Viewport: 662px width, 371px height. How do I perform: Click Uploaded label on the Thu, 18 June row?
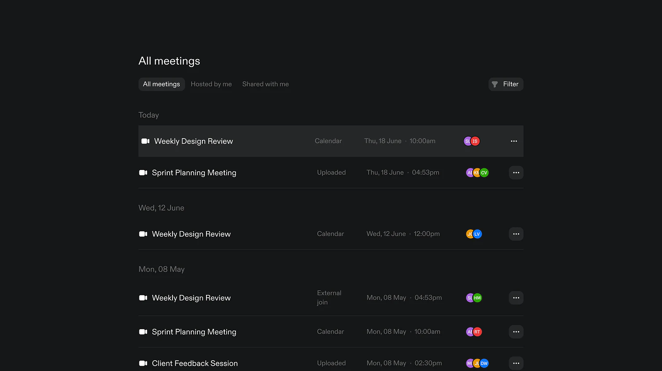pyautogui.click(x=331, y=172)
